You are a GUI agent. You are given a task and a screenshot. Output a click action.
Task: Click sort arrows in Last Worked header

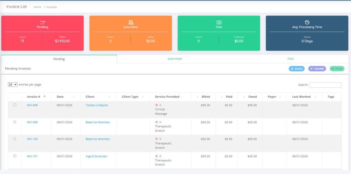point(315,97)
